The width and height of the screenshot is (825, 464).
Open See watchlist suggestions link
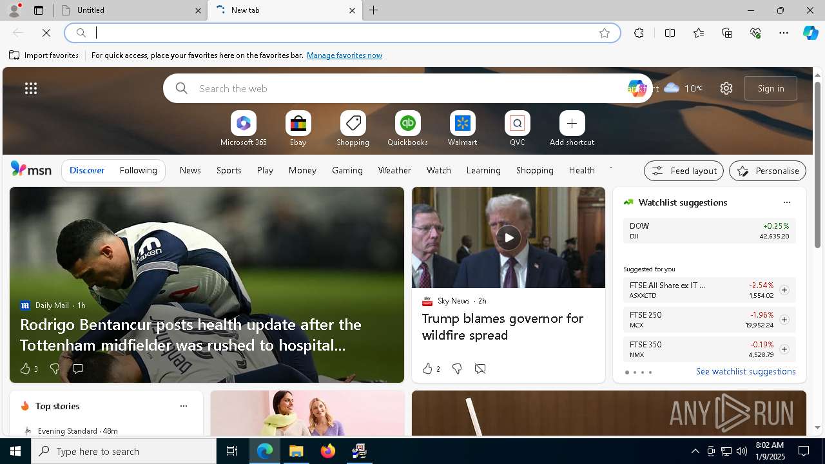pos(746,371)
